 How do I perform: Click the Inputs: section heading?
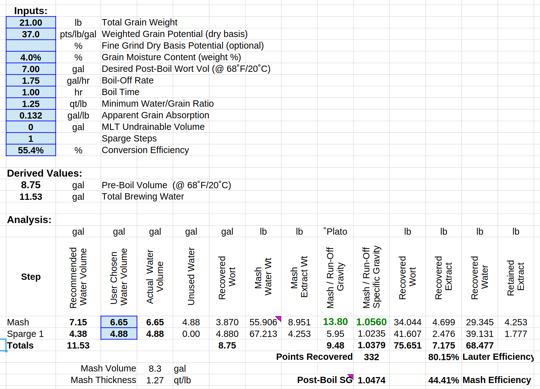coord(31,11)
